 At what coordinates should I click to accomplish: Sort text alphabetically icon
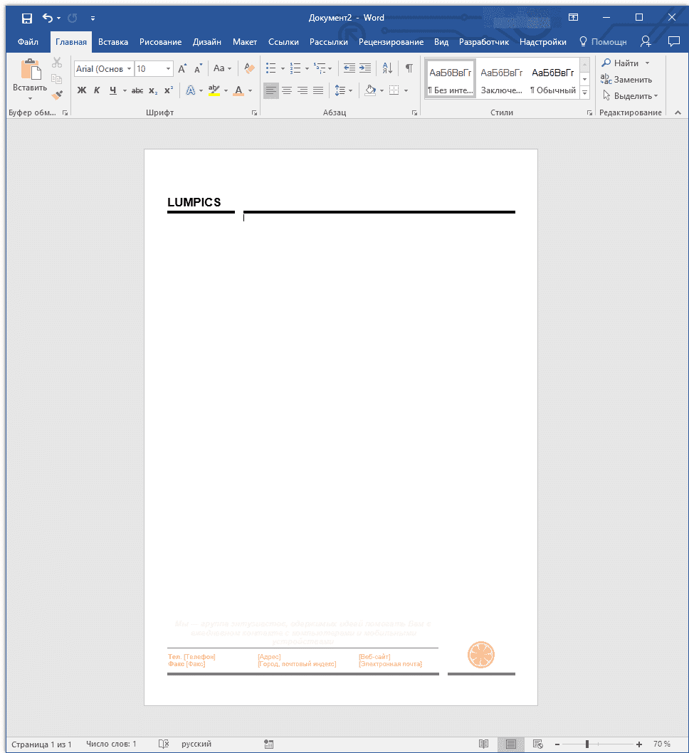pyautogui.click(x=387, y=68)
